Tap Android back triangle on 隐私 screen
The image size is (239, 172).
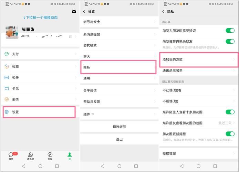[182, 166]
